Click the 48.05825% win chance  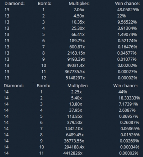coord(128,10)
